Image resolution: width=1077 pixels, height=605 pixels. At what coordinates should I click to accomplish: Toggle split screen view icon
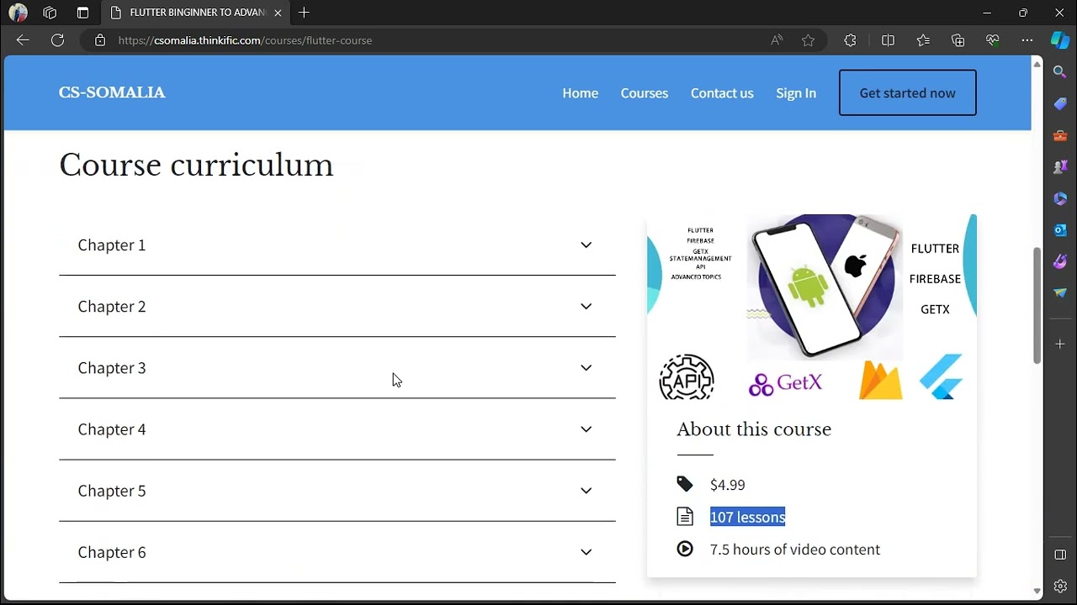click(888, 40)
